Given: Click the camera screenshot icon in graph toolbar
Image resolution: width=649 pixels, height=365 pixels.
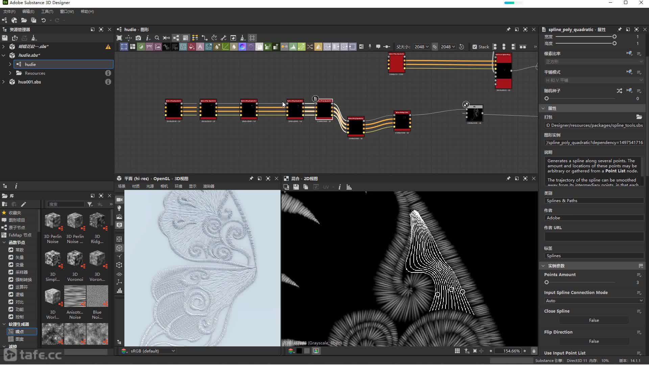Looking at the screenshot, I should tap(138, 38).
